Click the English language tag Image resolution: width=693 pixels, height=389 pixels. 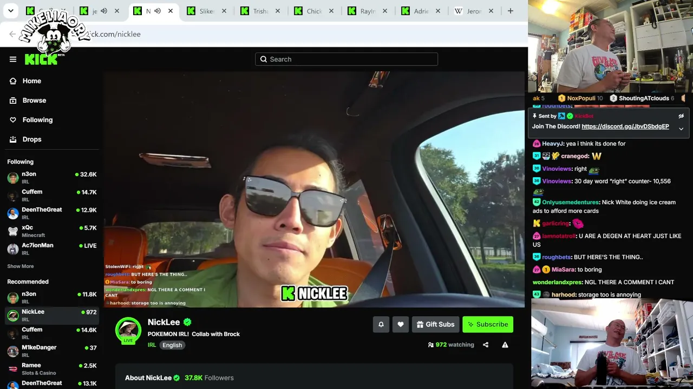(x=172, y=345)
